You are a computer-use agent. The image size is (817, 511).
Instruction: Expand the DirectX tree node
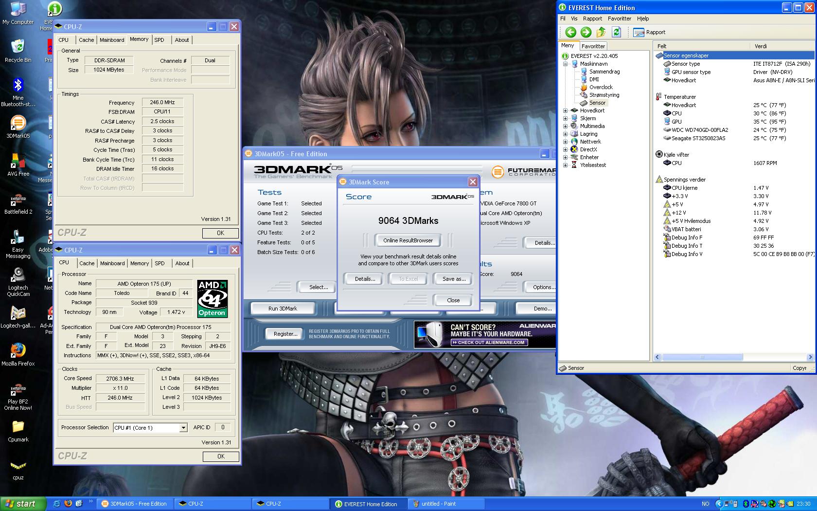(566, 149)
